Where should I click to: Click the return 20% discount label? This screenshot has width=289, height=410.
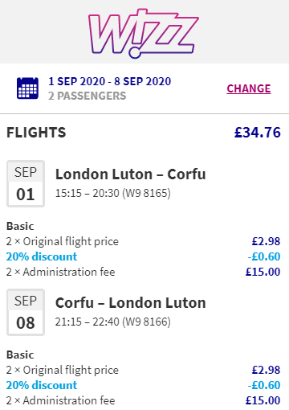pyautogui.click(x=42, y=385)
